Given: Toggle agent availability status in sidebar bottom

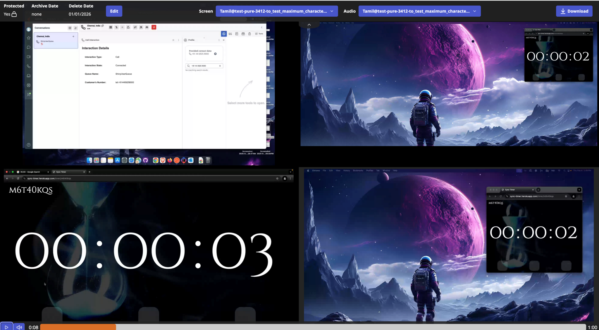Looking at the screenshot, I should pyautogui.click(x=29, y=94).
